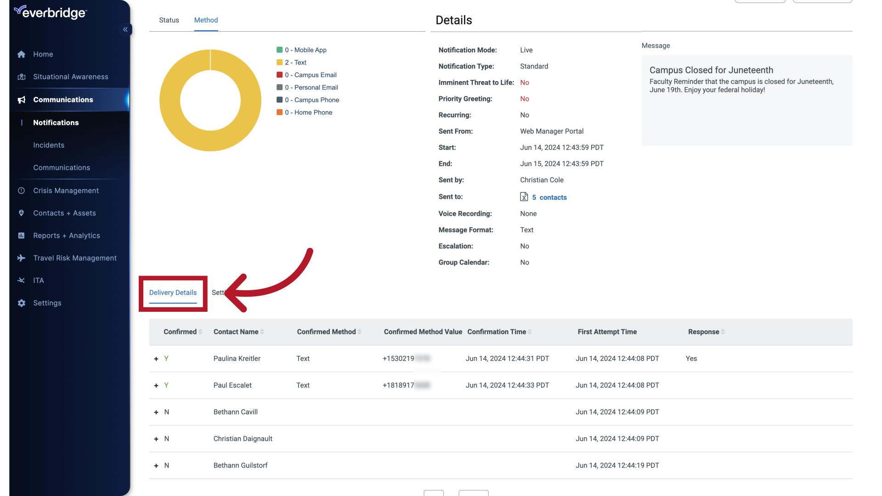Open the 5 contacts link
Image resolution: width=882 pixels, height=496 pixels.
click(x=550, y=197)
